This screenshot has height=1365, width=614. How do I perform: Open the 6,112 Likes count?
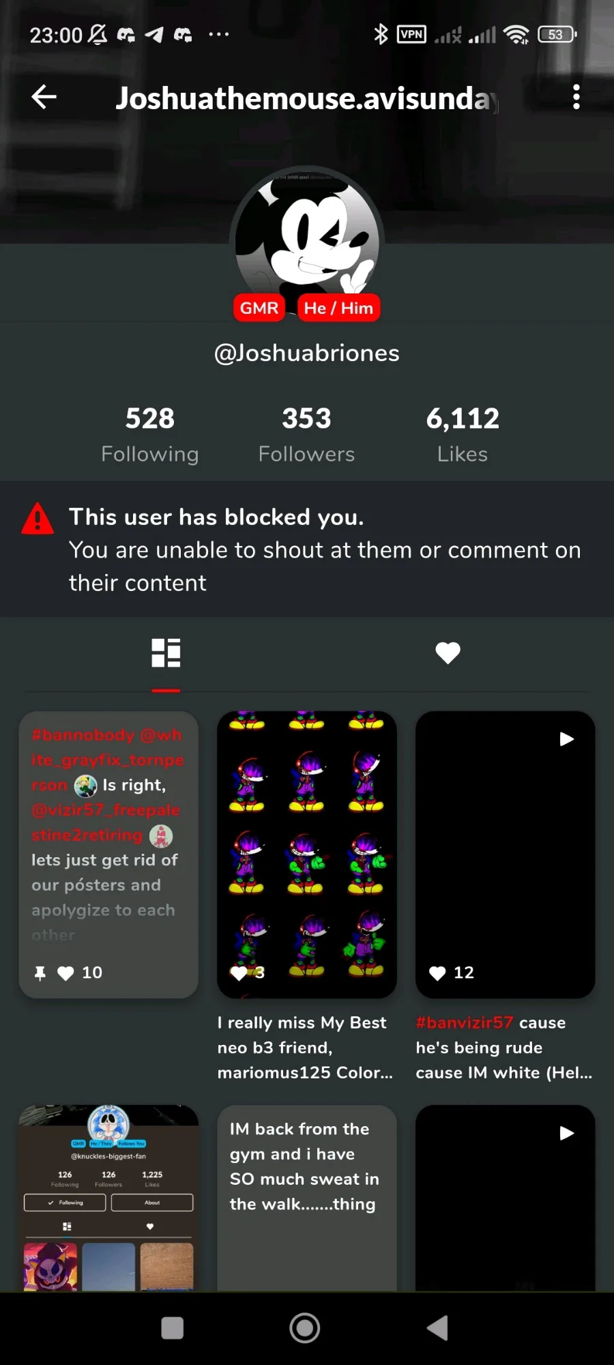click(x=463, y=434)
